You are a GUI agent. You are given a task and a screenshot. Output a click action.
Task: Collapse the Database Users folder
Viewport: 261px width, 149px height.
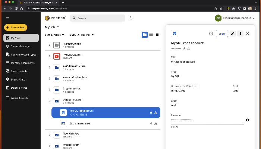[50, 101]
